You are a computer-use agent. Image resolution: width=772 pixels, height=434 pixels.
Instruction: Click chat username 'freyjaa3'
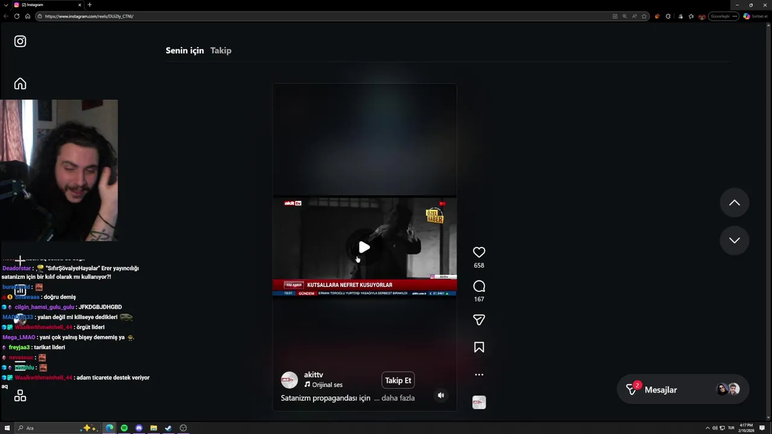coord(19,348)
